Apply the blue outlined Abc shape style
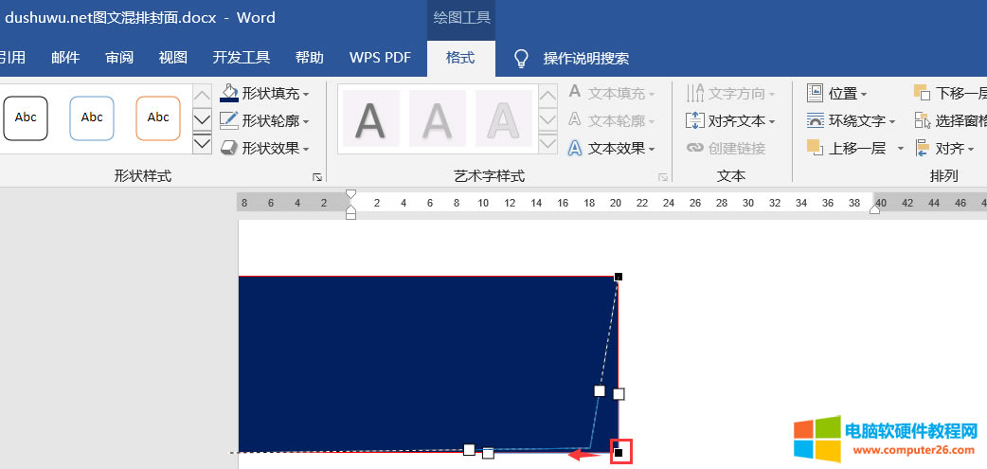Image resolution: width=987 pixels, height=469 pixels. 92,118
